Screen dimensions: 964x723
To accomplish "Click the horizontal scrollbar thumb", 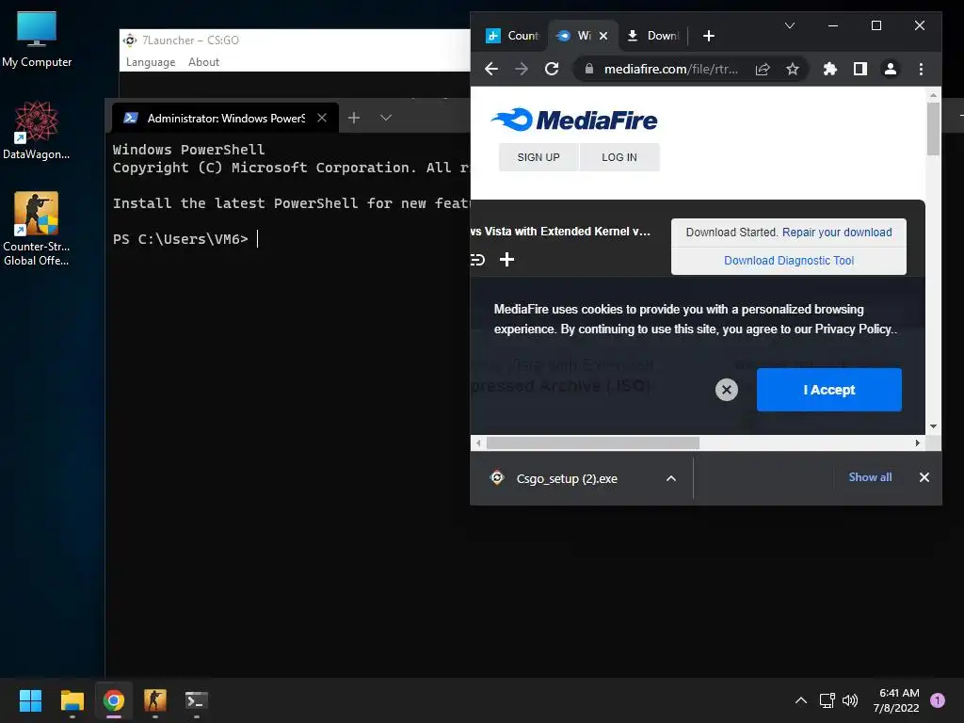I will (x=593, y=442).
